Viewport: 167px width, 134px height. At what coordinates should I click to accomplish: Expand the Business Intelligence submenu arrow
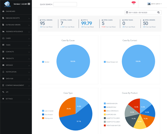click(x=29, y=32)
